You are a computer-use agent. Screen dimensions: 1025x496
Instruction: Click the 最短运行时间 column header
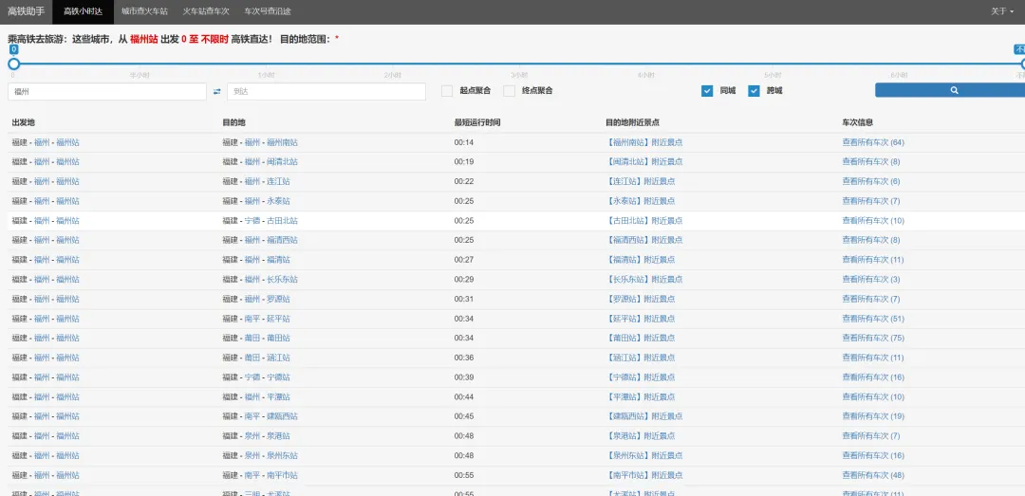tap(477, 123)
